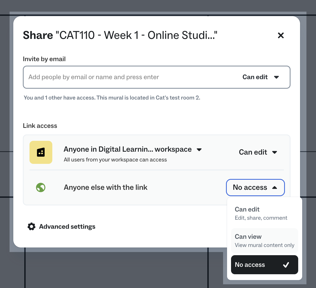Click the green globe link-access icon
Viewport: 316px width, 288px height.
(41, 187)
